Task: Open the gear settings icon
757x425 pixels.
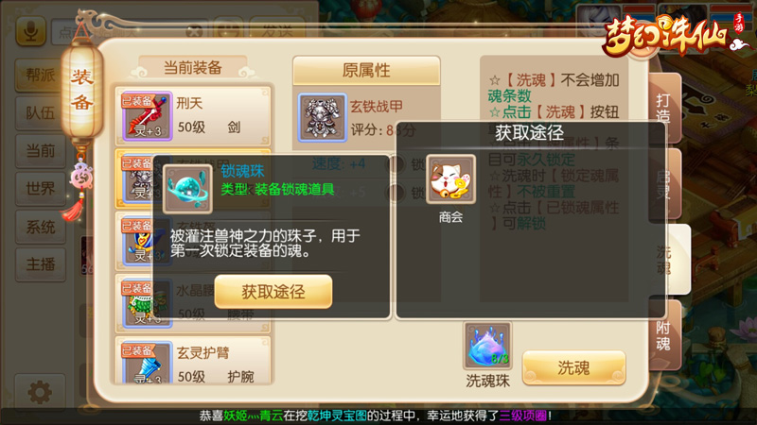Action: click(40, 392)
